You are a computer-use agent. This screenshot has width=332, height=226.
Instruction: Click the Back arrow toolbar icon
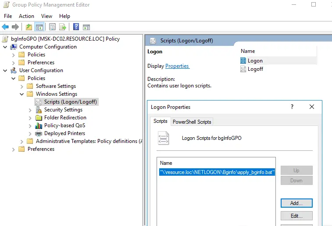5,27
